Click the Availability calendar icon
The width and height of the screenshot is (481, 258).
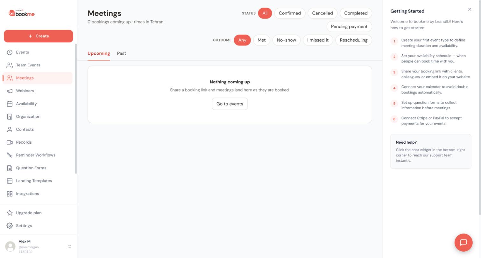tap(10, 104)
